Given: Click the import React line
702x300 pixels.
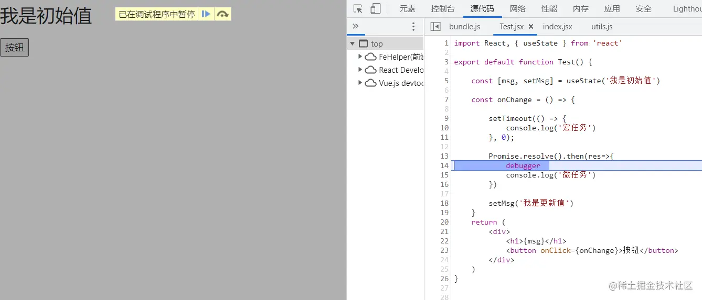Looking at the screenshot, I should coord(538,43).
